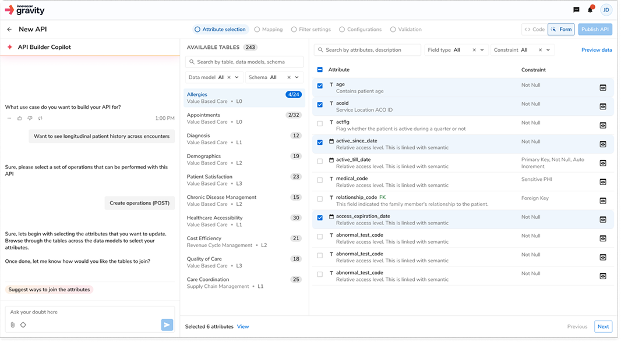Focus the attribute search field
This screenshot has height=342, width=621.
coord(368,50)
